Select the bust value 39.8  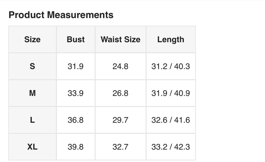pos(76,147)
